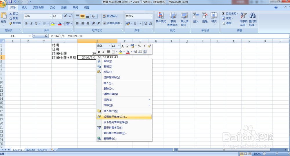The width and height of the screenshot is (290, 156).
Task: Click the 自动求和 AutoSum button
Action: (229, 14)
